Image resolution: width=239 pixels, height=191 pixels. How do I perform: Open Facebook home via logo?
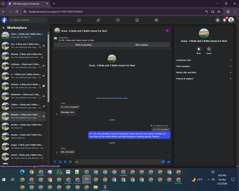point(4,20)
